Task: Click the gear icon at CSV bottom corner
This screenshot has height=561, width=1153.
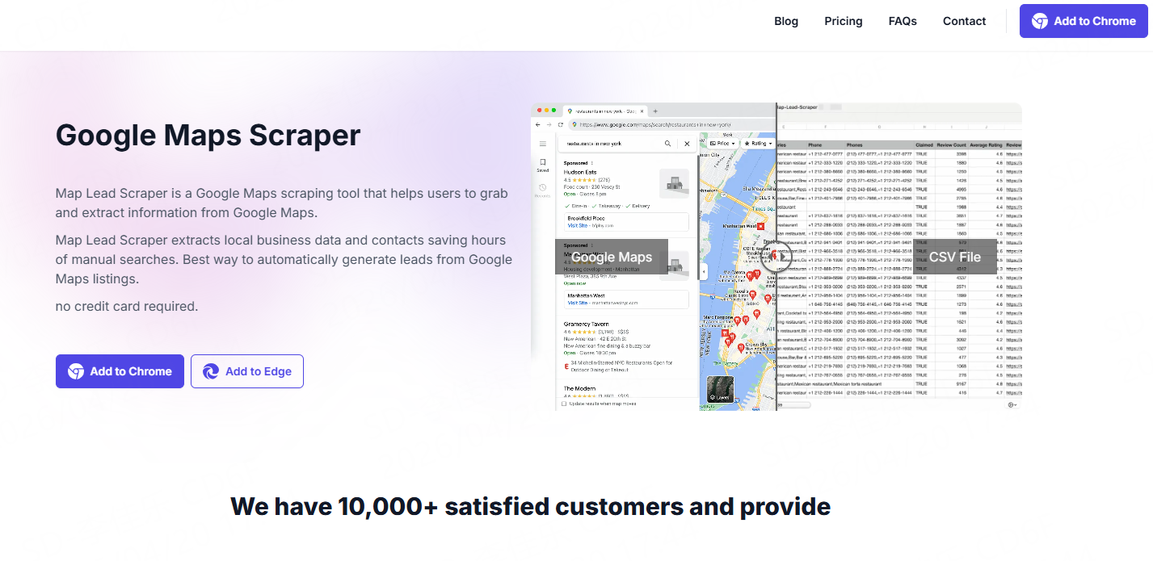Action: (1012, 404)
